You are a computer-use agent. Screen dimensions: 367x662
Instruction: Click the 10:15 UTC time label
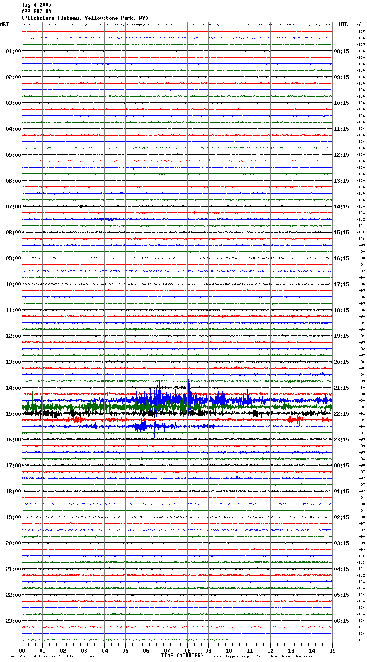pos(342,103)
